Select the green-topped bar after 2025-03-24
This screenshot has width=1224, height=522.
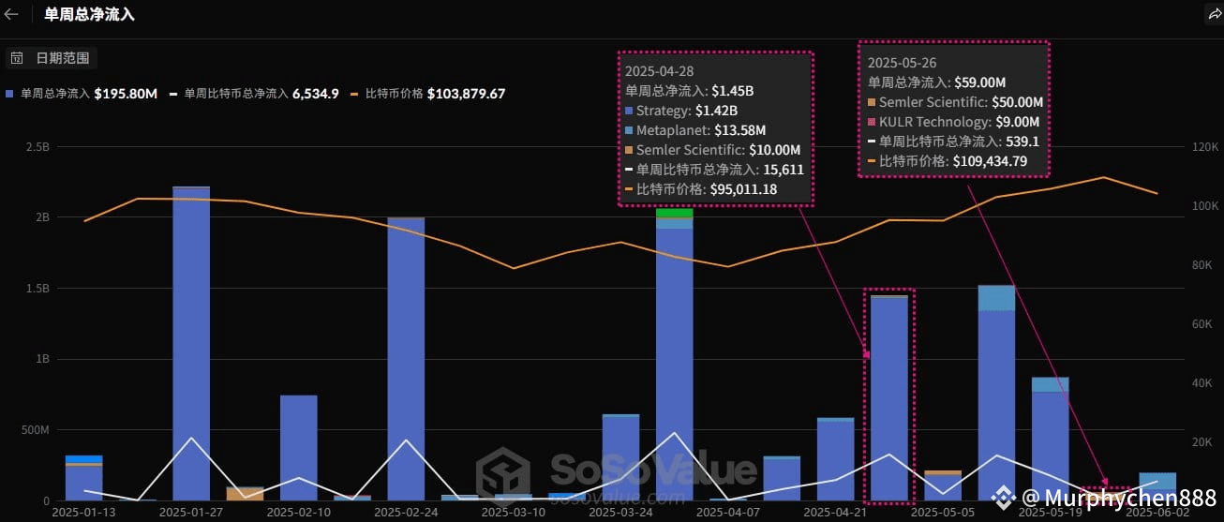coord(674,355)
